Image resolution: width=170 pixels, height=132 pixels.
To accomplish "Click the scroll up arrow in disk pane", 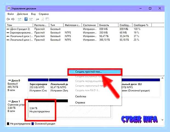I will click(x=162, y=78).
